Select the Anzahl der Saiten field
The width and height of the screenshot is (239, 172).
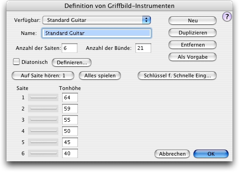click(70, 48)
